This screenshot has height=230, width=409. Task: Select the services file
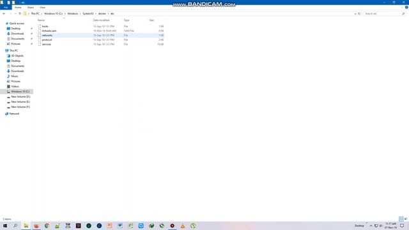point(47,44)
